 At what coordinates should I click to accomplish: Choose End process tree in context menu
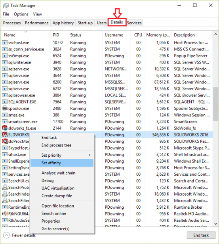(62, 145)
